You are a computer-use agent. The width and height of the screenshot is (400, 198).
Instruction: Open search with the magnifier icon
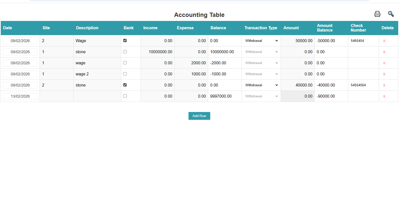coord(391,14)
